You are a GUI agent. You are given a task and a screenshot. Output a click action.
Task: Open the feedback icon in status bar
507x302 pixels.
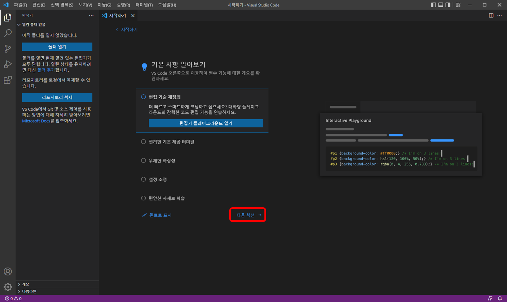pos(490,299)
